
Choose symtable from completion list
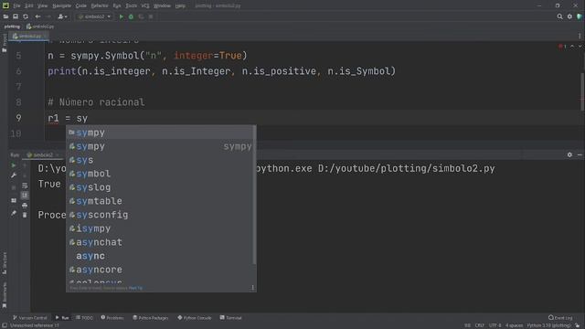pos(161,201)
